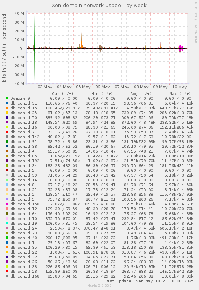Viewport: 199px width, 290px height.
Task: Click the 'db domid 25' legend label
Action: [x=24, y=113]
